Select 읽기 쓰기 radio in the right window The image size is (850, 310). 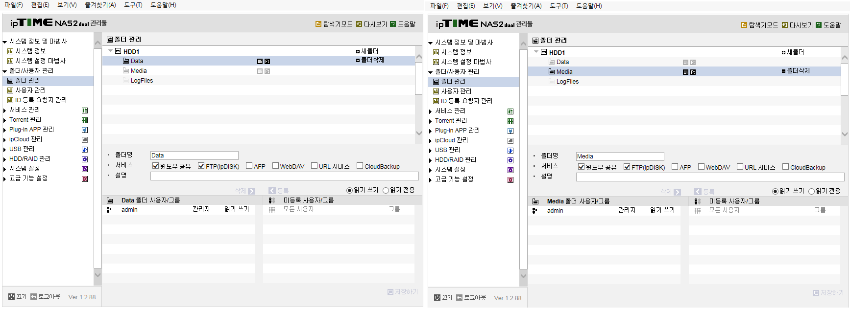coord(775,191)
